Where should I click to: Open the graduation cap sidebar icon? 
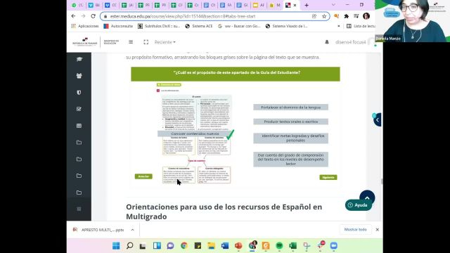(x=79, y=59)
